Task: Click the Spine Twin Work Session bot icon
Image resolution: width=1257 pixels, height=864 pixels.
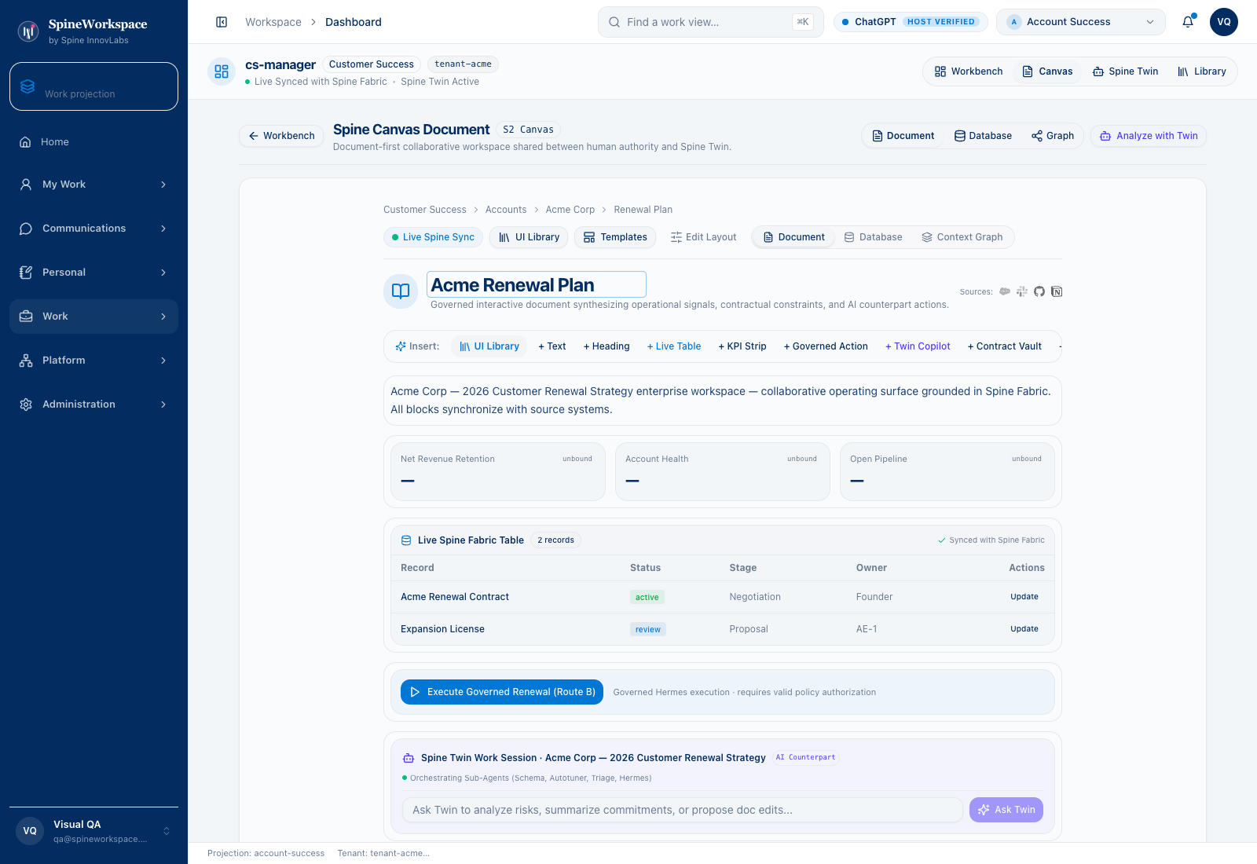Action: coord(409,758)
